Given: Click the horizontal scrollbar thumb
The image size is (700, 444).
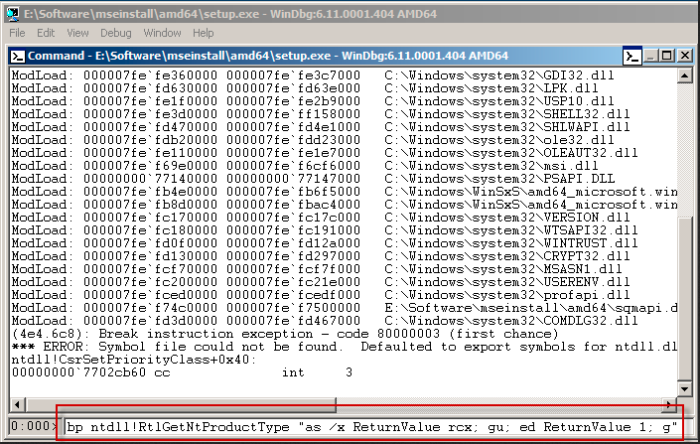Looking at the screenshot, I should tap(180, 405).
